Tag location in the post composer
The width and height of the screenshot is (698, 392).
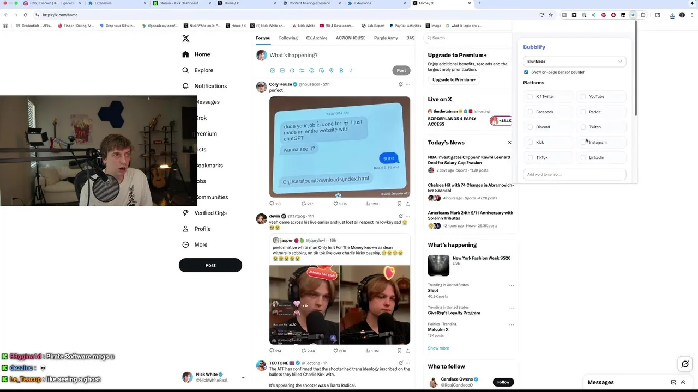pos(331,70)
